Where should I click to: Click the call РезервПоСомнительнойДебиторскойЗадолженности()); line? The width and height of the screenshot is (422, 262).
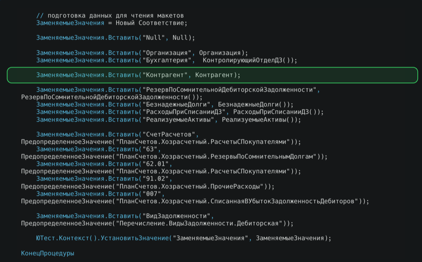coord(112,97)
